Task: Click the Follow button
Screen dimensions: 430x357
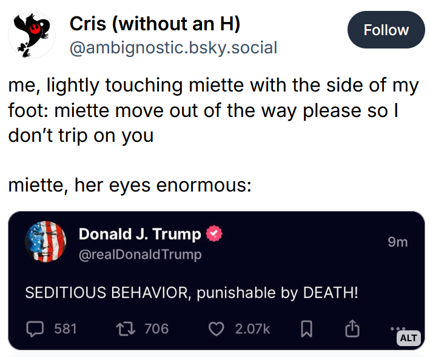Action: [x=386, y=30]
